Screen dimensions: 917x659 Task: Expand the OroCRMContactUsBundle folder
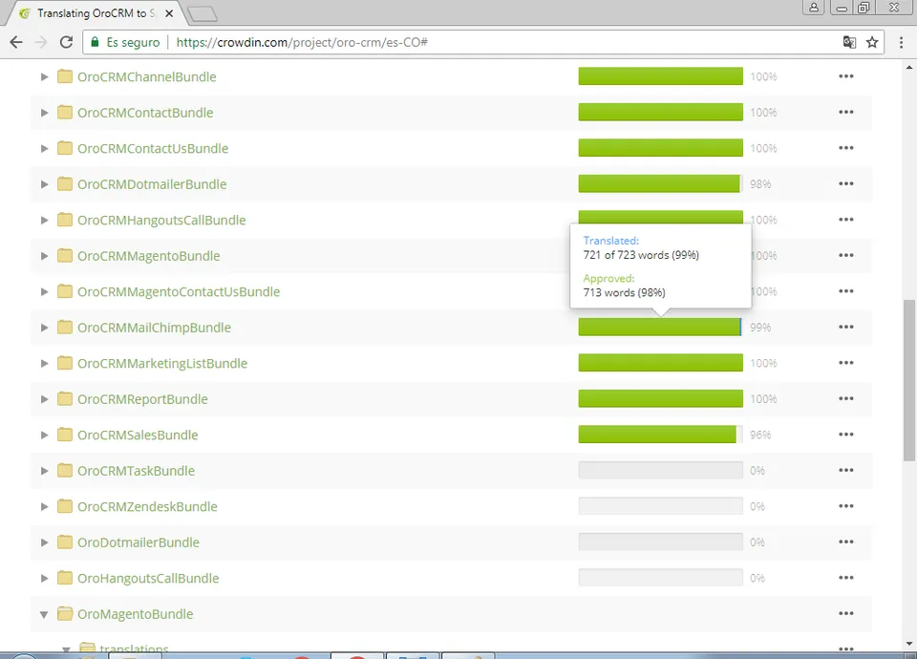click(x=44, y=149)
